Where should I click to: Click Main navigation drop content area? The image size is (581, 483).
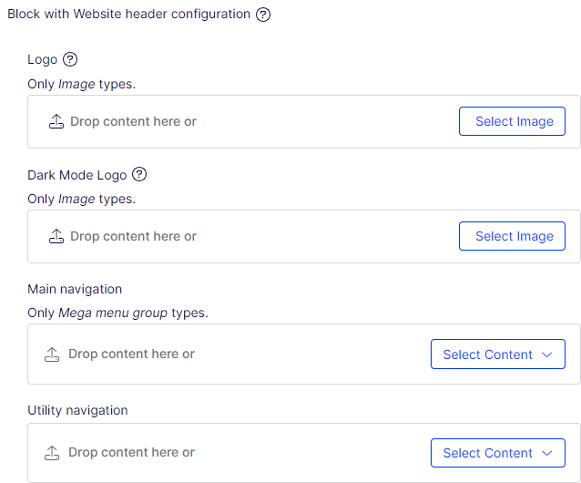304,354
